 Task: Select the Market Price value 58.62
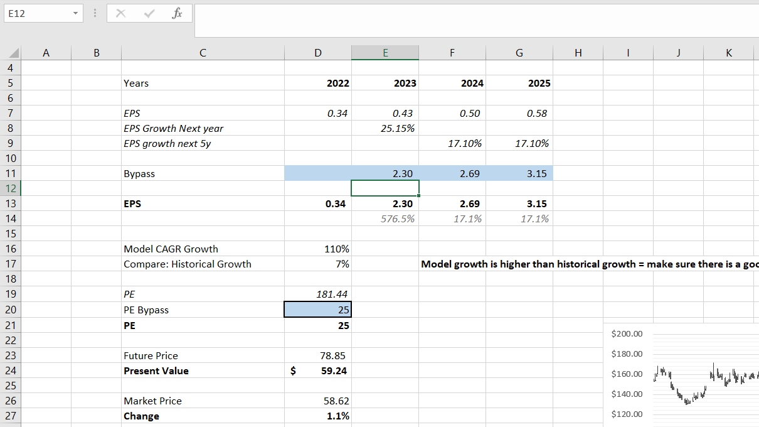(x=318, y=401)
